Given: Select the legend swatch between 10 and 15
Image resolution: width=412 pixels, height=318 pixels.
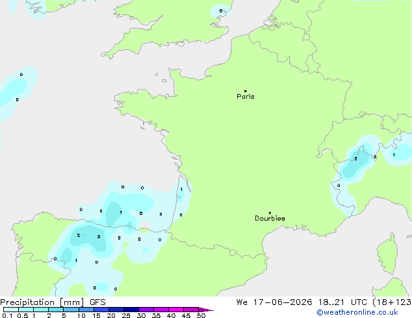Looking at the screenshot, I should click(x=86, y=310).
